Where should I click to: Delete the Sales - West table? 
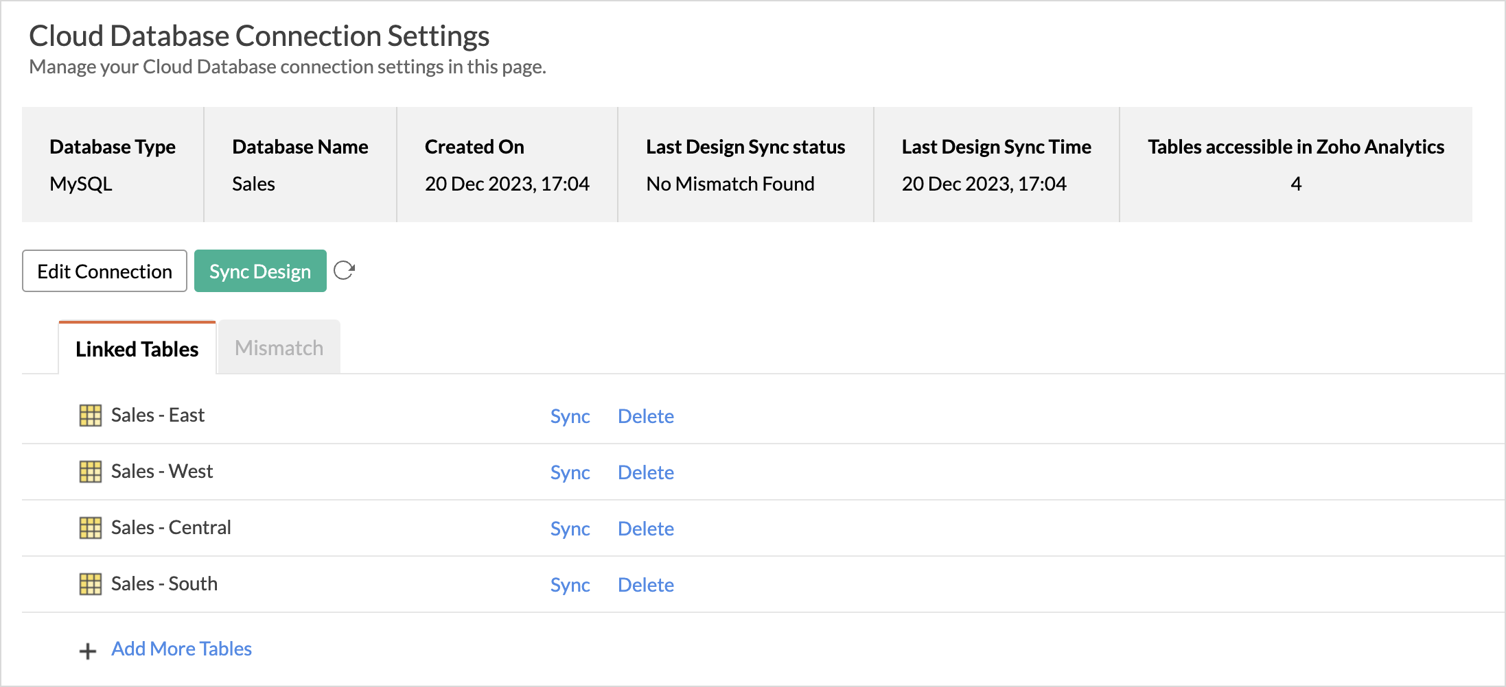(x=645, y=472)
